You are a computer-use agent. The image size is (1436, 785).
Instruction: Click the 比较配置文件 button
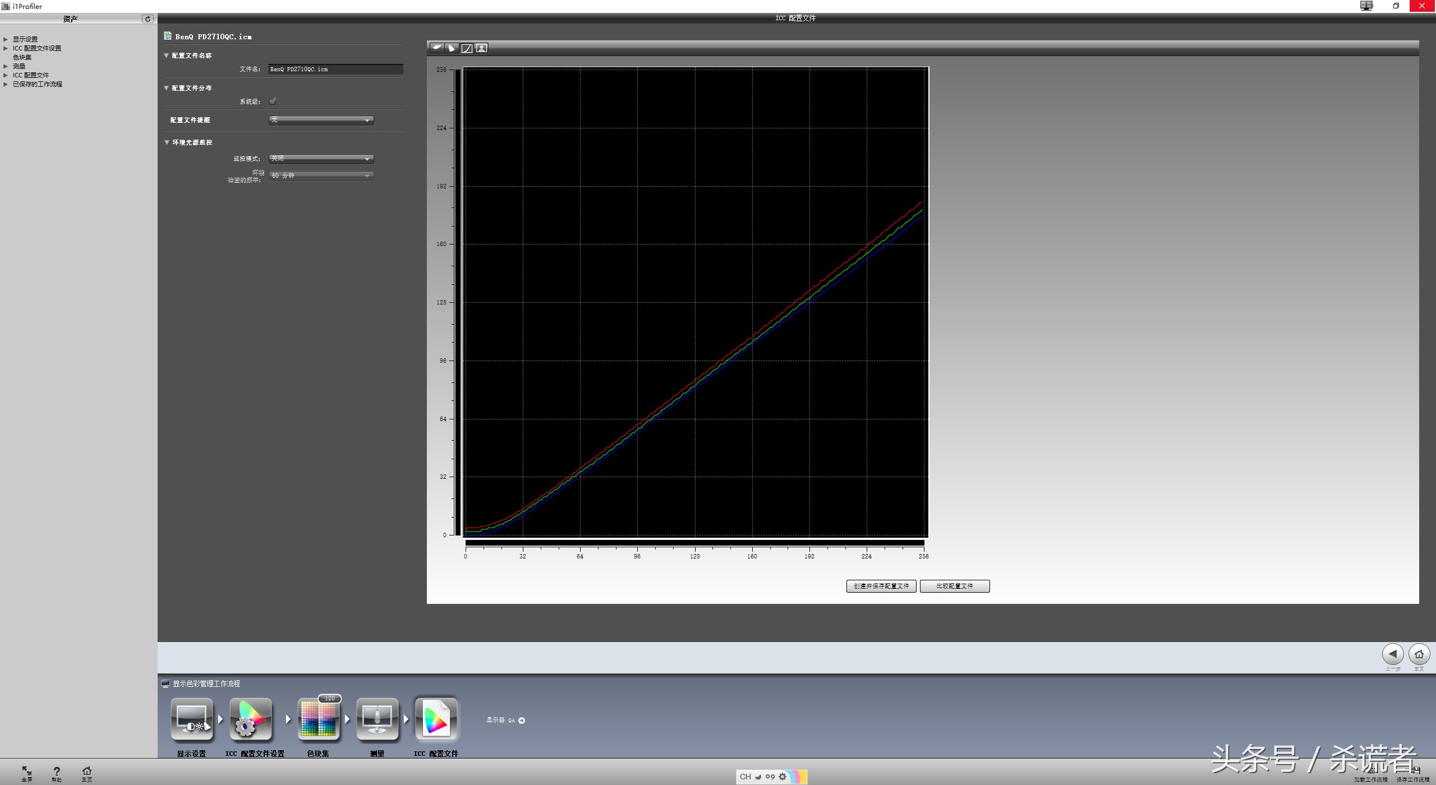click(954, 586)
